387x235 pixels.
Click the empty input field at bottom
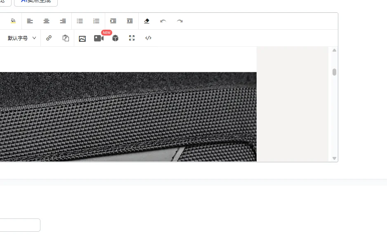point(20,225)
